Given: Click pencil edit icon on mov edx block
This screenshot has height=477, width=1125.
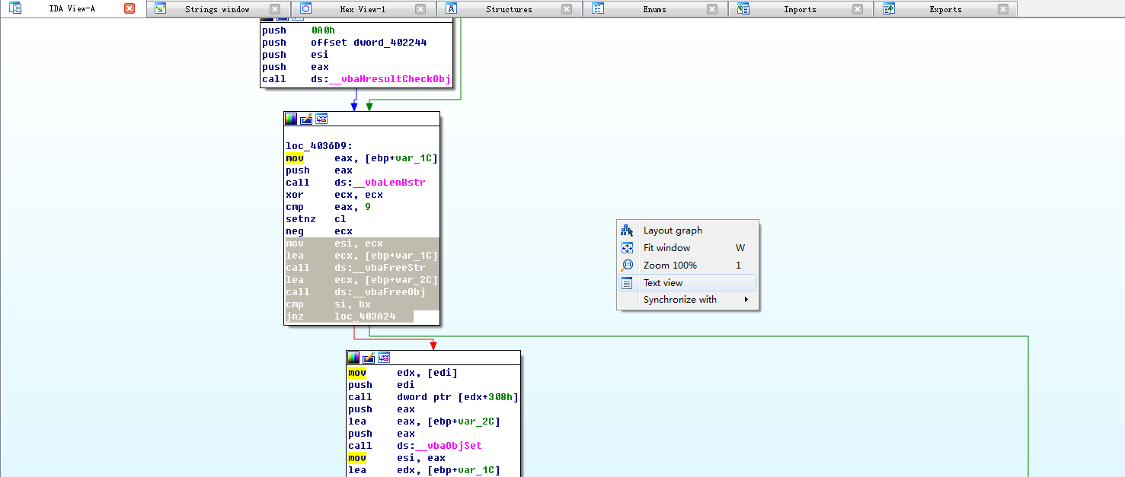Looking at the screenshot, I should [x=369, y=358].
